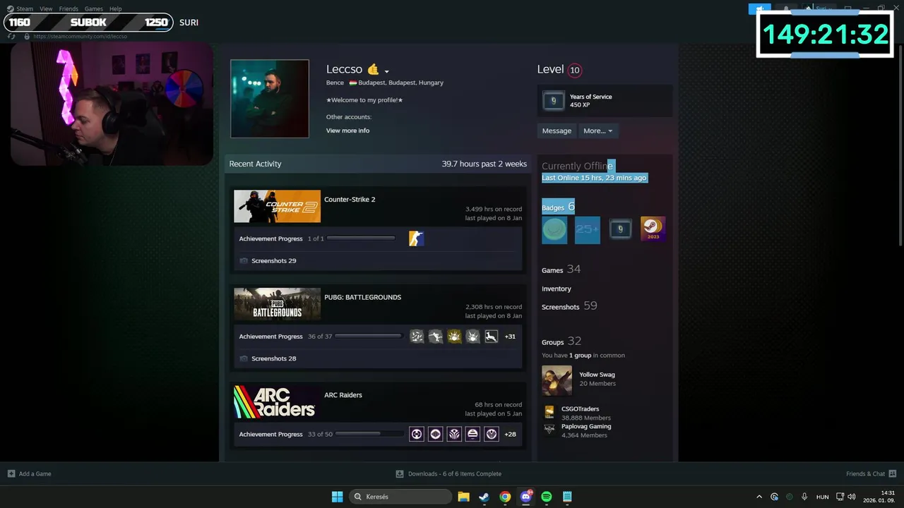
Task: Open the Counter-Strike 2 game banner
Action: point(277,206)
